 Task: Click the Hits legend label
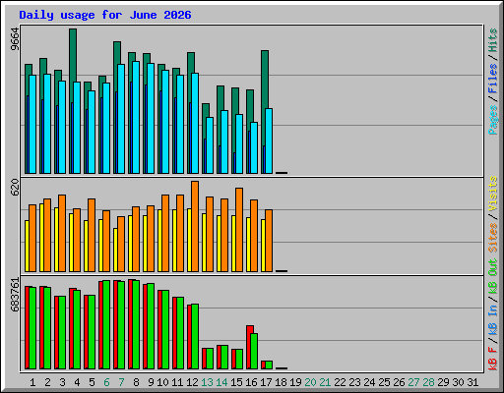[x=493, y=40]
